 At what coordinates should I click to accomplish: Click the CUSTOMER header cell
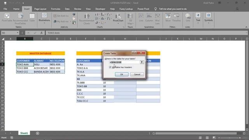25,61
